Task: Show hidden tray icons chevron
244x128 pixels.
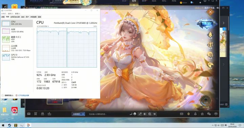Action: 213,125
